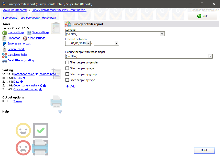Click the Design report icon
Image resolution: width=220 pixels, height=156 pixels.
coord(4,49)
